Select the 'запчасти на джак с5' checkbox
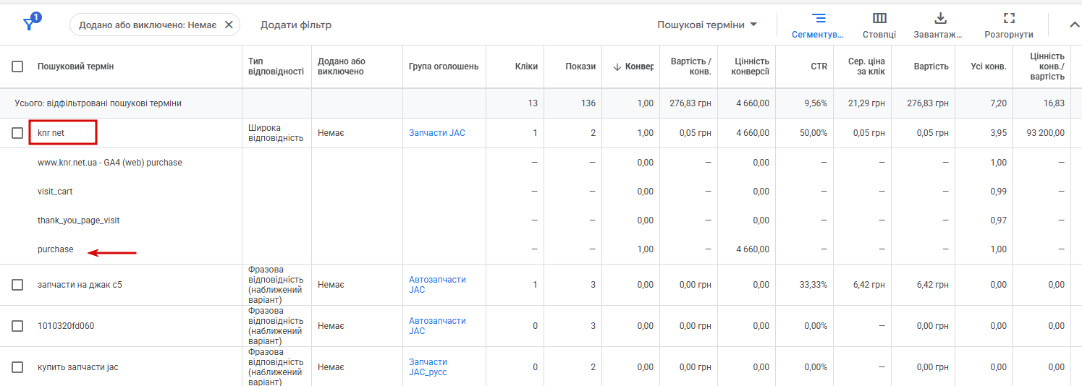Image resolution: width=1082 pixels, height=386 pixels. pos(17,285)
